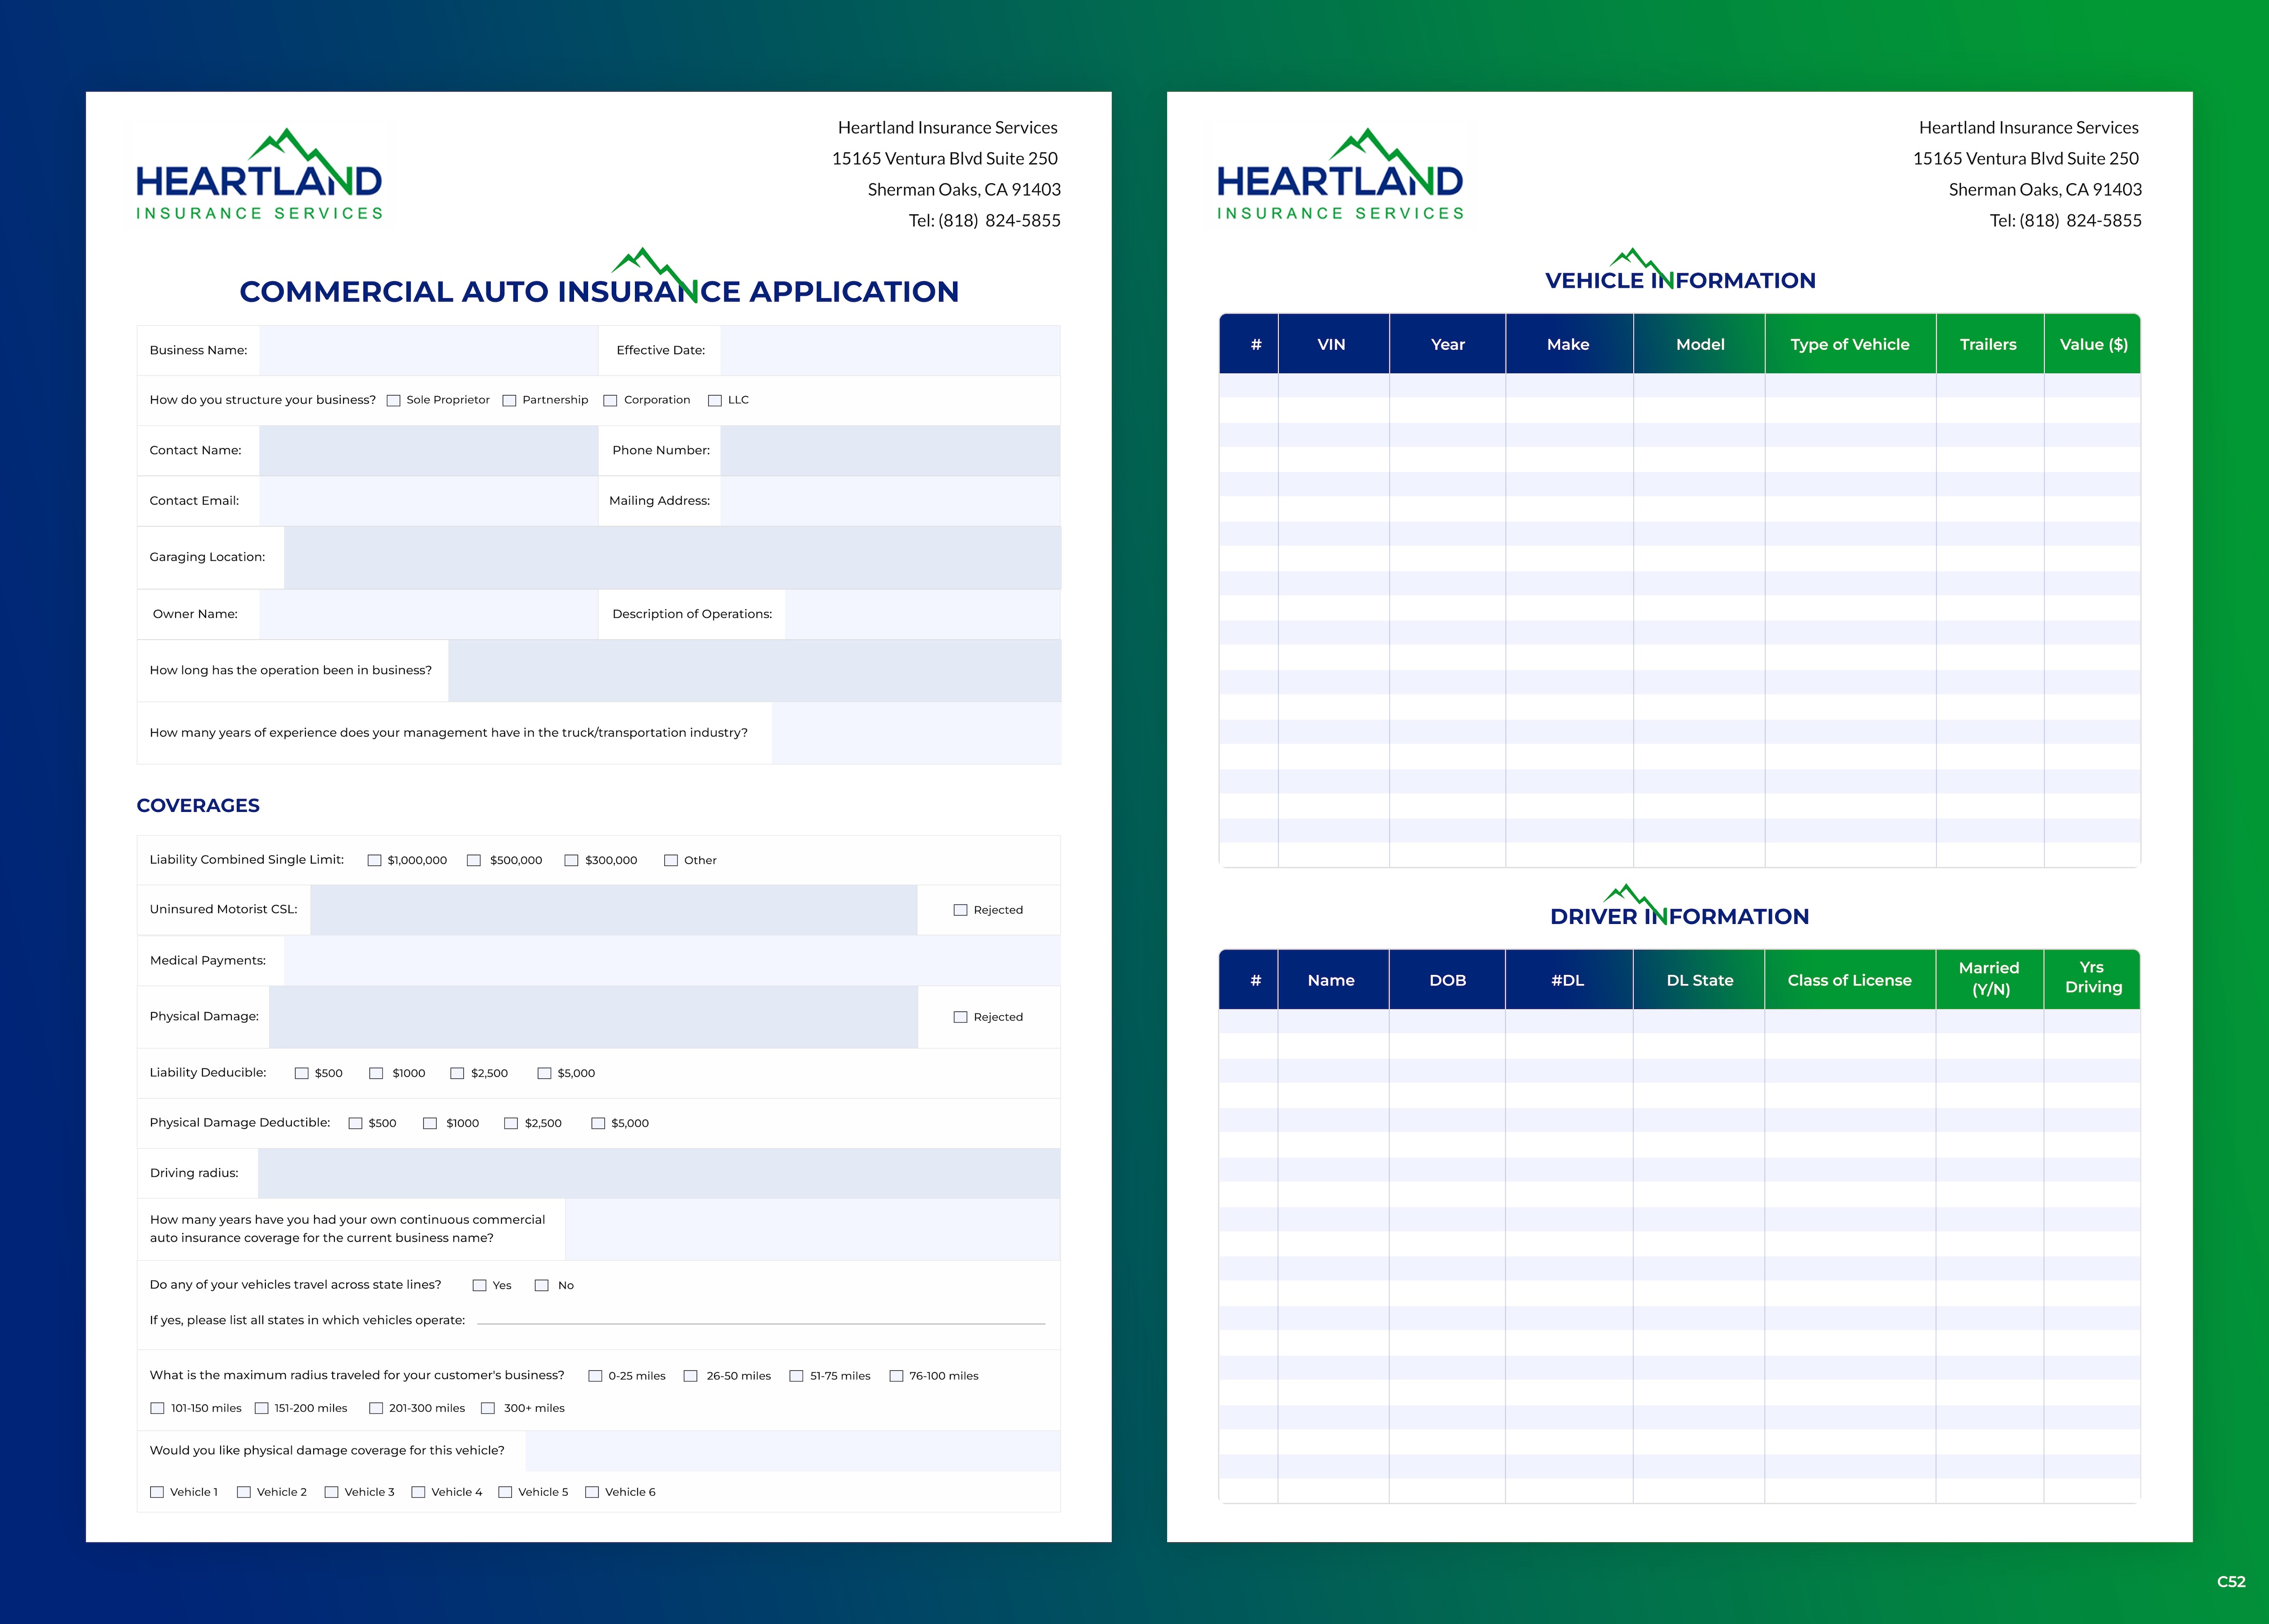Tick the Vehicle 3 checkbox
The image size is (2269, 1624).
coord(331,1492)
